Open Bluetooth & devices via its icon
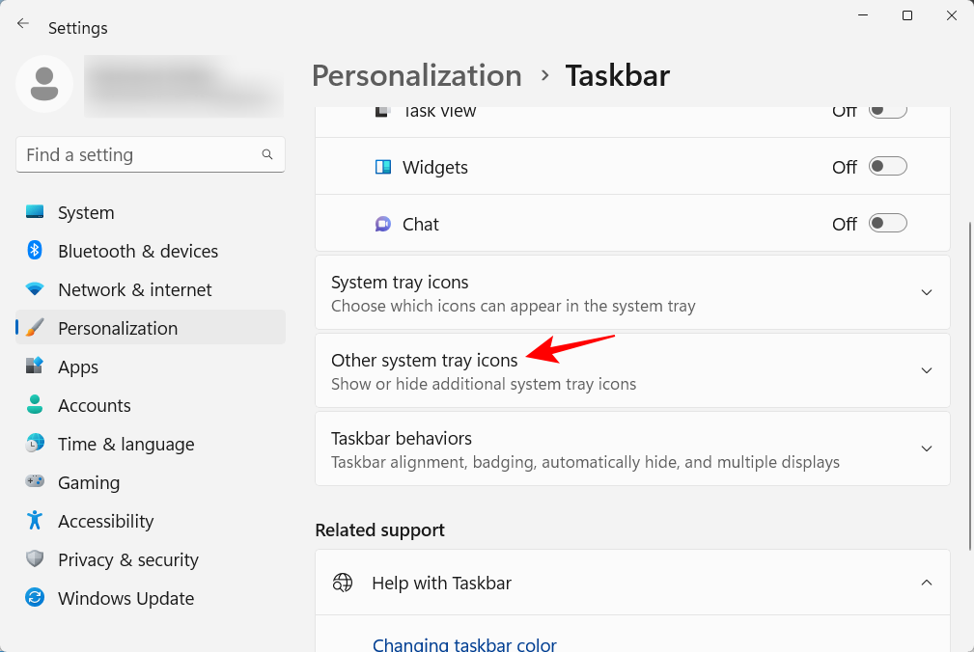The width and height of the screenshot is (974, 652). tap(35, 251)
